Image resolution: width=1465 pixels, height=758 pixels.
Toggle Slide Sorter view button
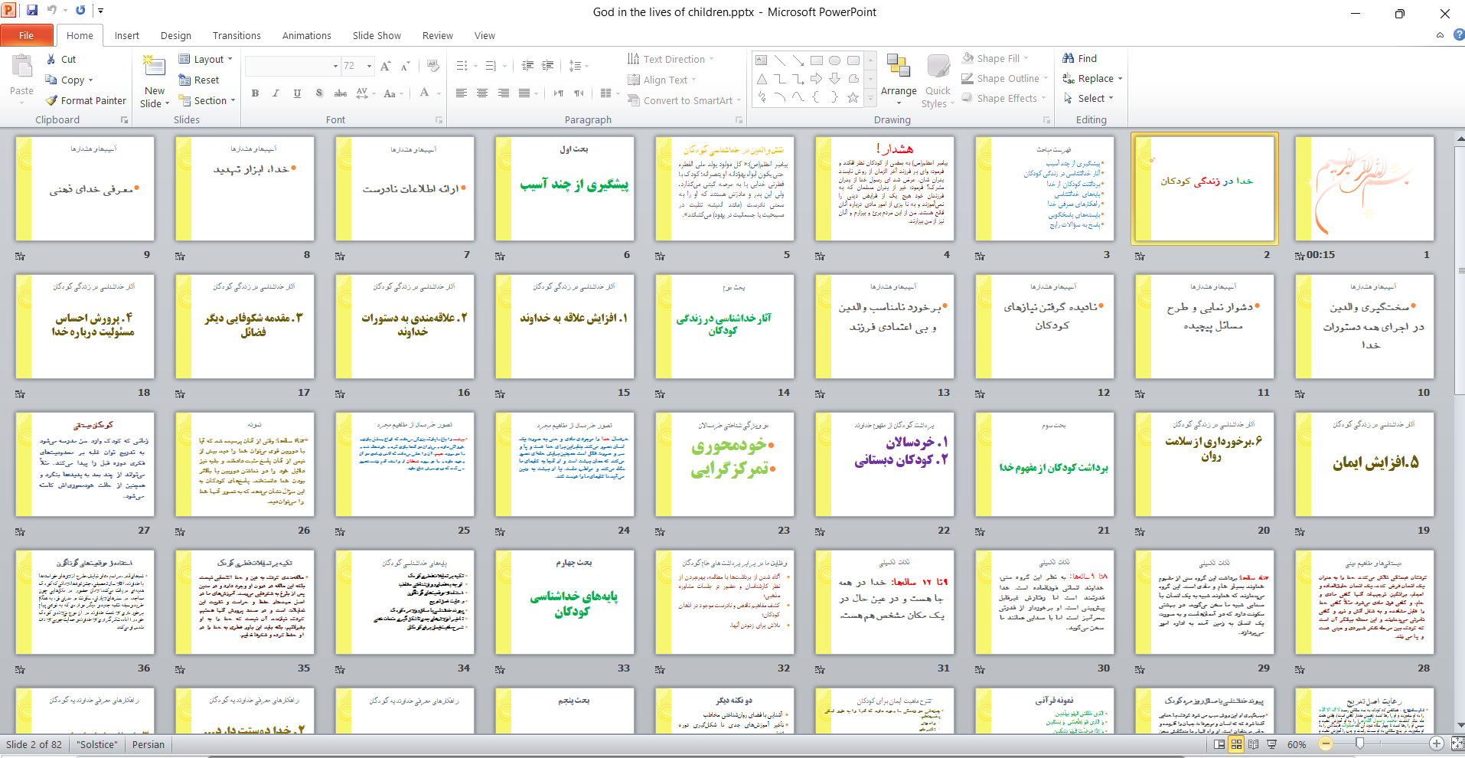1236,744
